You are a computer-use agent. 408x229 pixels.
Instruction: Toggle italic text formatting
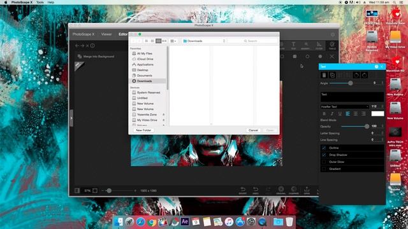point(332,114)
